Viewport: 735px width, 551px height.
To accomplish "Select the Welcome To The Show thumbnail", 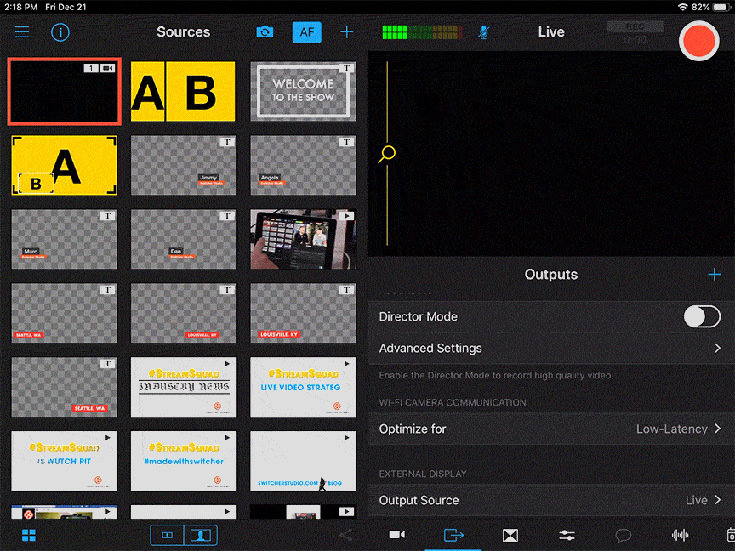I will pos(303,91).
